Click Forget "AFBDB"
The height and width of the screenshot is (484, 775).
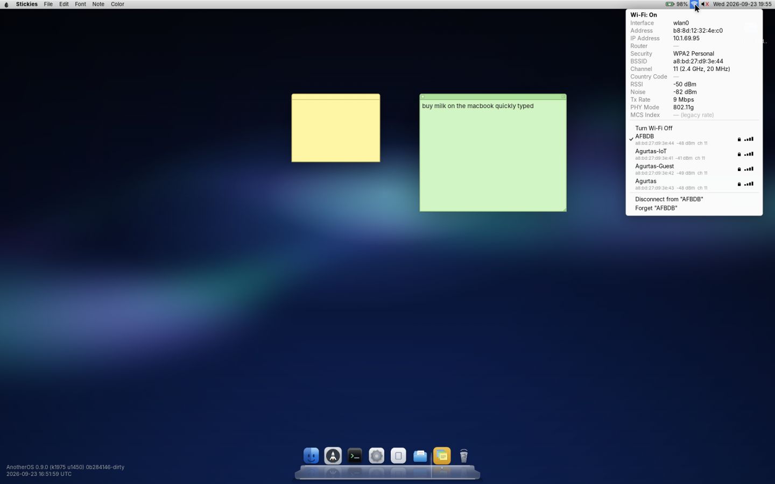tap(694, 208)
